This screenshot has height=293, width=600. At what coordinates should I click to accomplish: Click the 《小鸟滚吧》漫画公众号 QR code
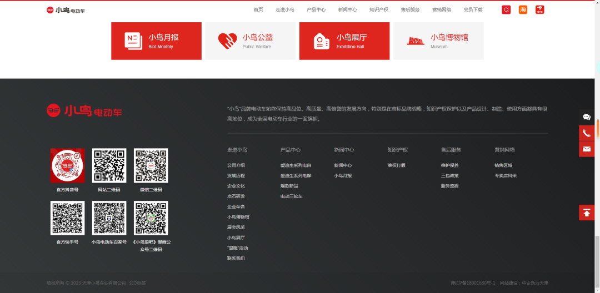151,218
